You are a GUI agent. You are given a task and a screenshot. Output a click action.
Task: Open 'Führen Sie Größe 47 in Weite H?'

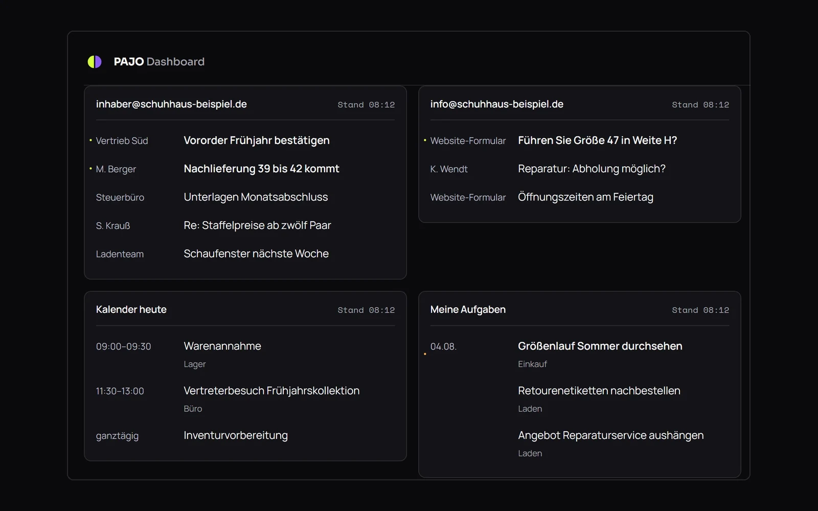[x=597, y=141]
